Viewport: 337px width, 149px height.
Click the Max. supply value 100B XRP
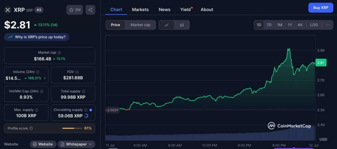(26, 116)
